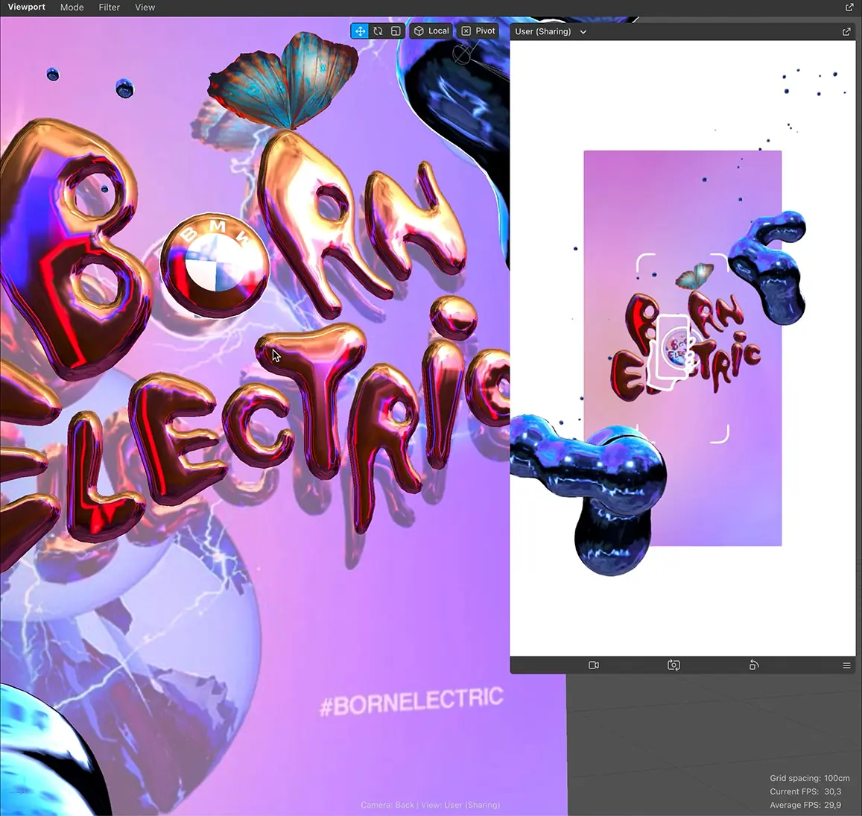
Task: Click the simulator video camera icon
Action: [x=594, y=665]
